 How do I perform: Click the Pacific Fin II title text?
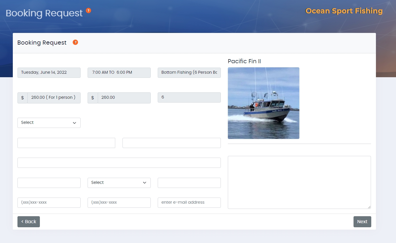244,61
